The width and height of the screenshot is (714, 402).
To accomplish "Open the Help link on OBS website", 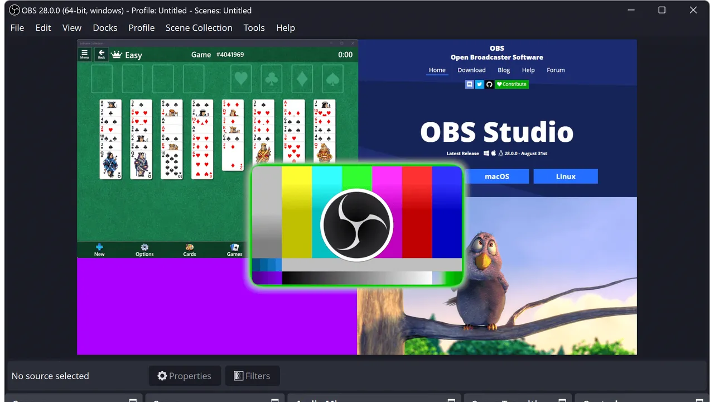I will (528, 70).
